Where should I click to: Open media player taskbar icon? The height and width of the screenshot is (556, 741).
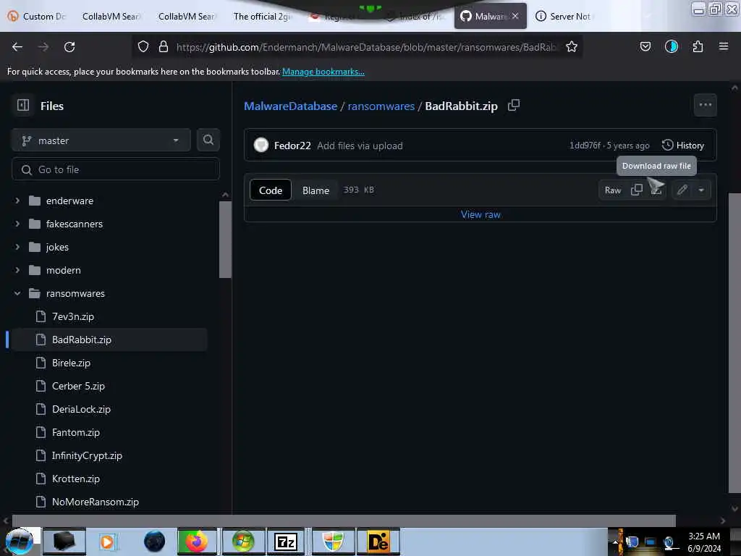[107, 542]
